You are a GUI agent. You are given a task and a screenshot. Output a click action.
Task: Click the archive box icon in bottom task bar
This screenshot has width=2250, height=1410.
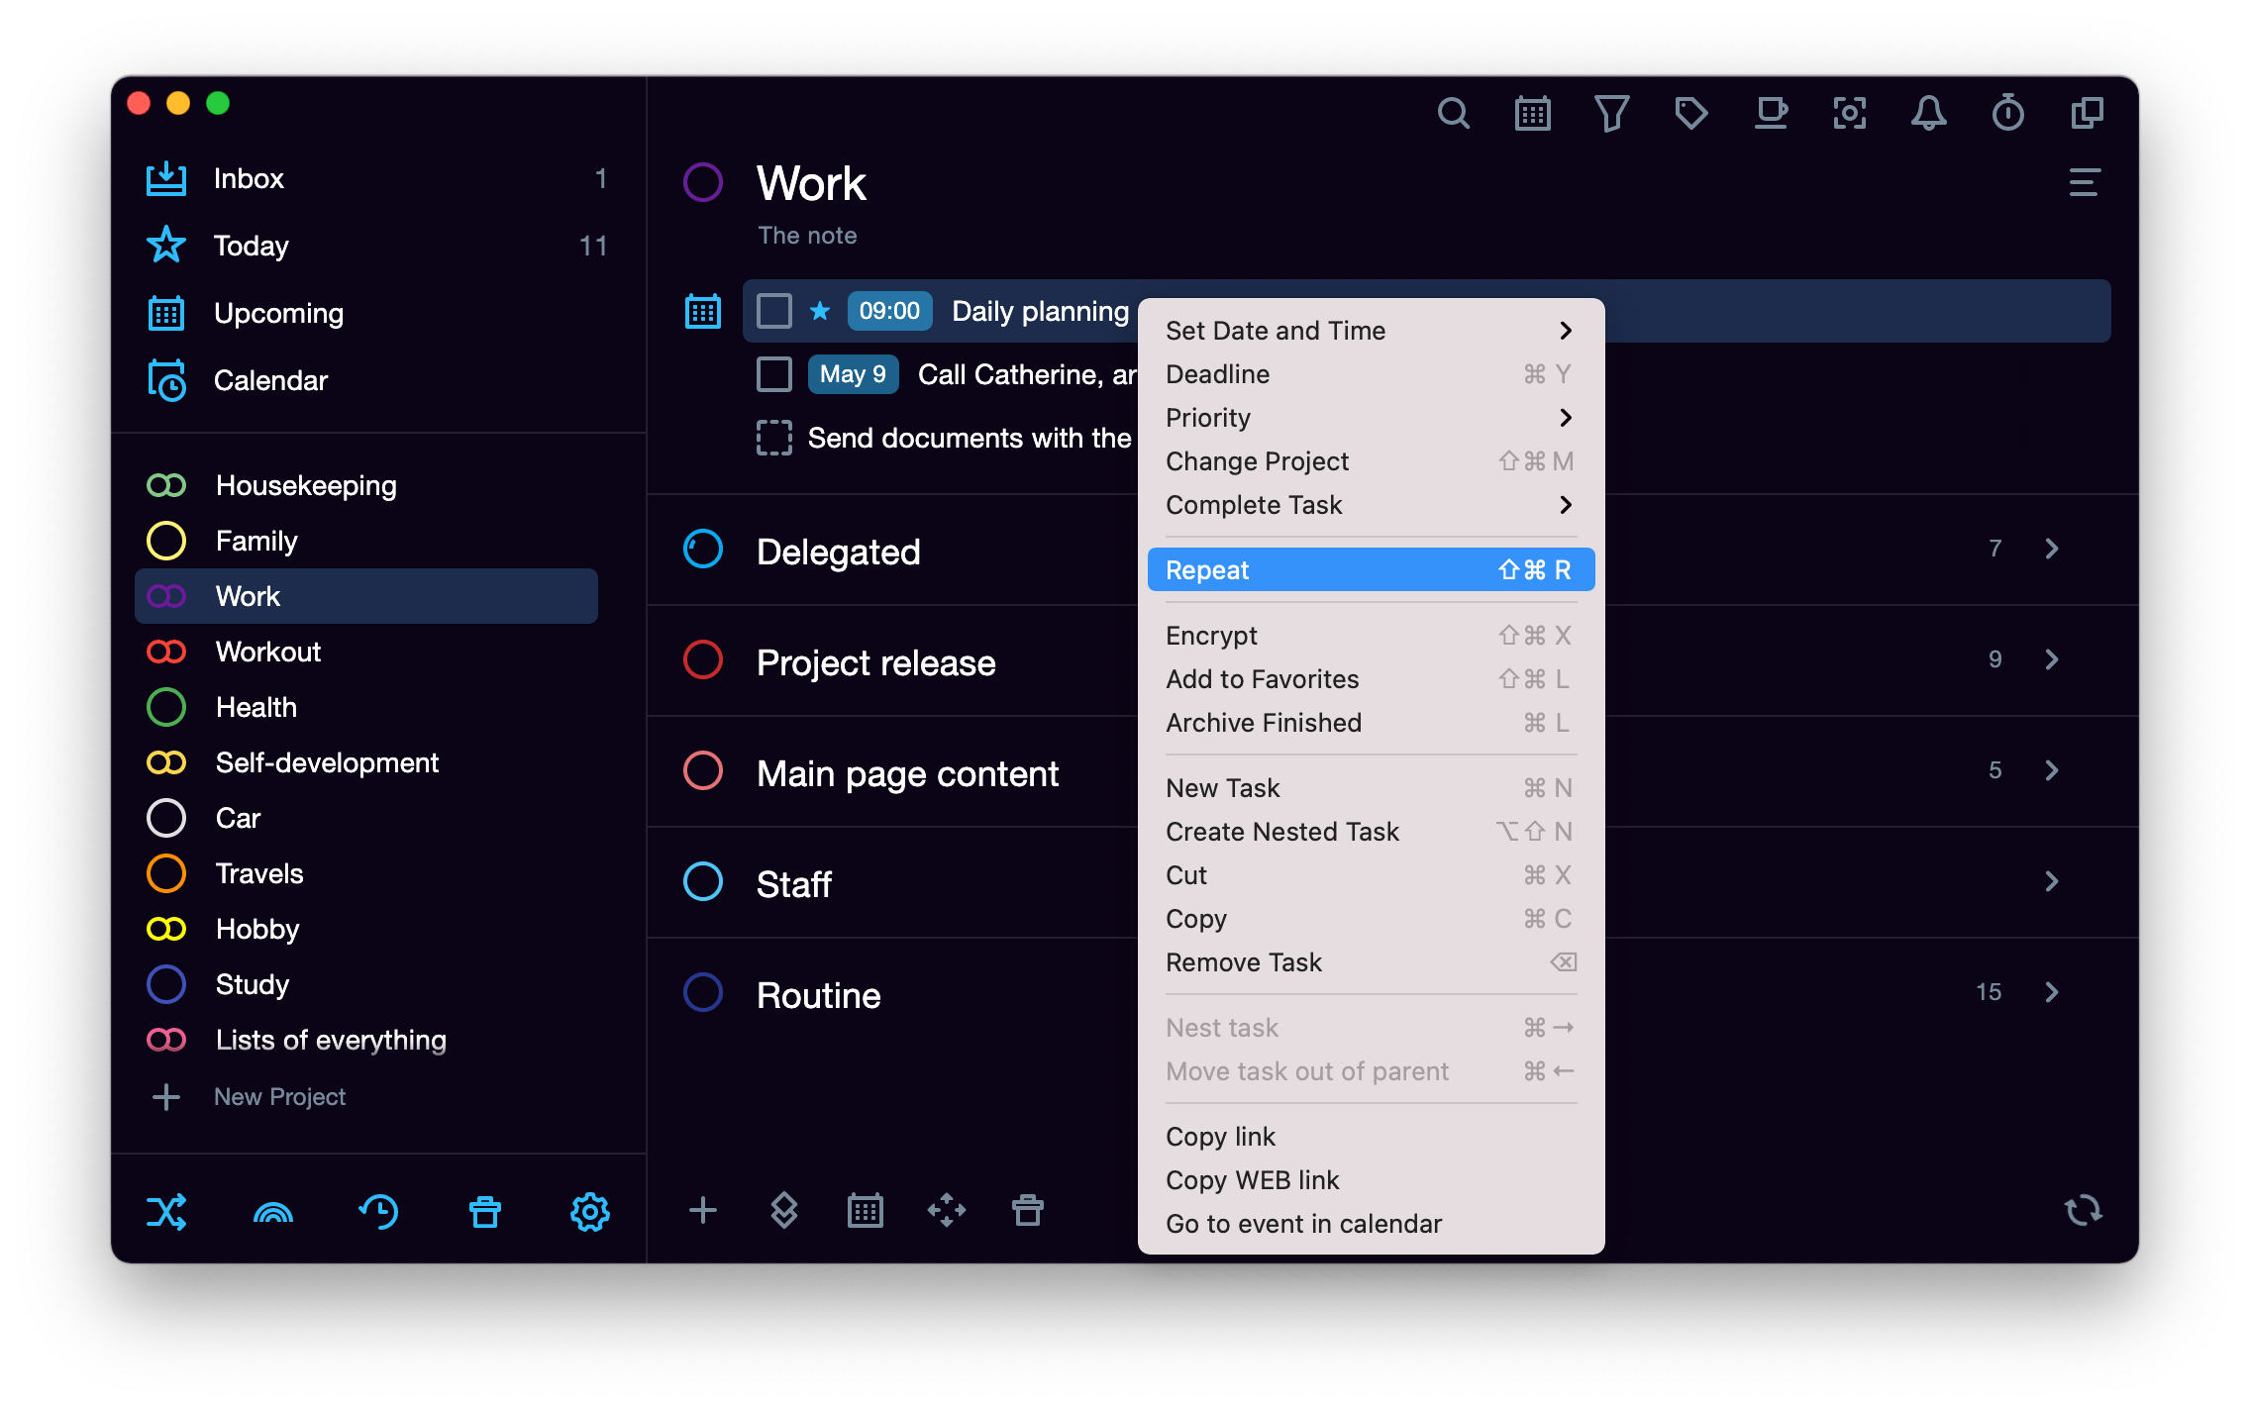click(1027, 1210)
